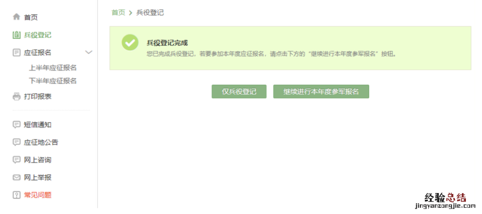Select 兵役登记 in the sidebar menu
482x214 pixels.
pyautogui.click(x=37, y=35)
